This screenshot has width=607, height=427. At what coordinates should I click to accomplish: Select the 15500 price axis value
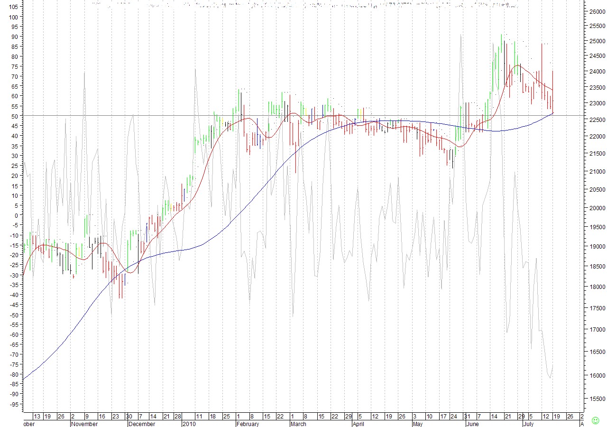coord(597,399)
